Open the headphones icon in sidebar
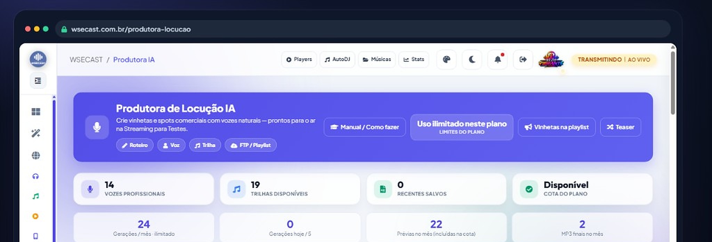The height and width of the screenshot is (242, 712). (x=35, y=176)
